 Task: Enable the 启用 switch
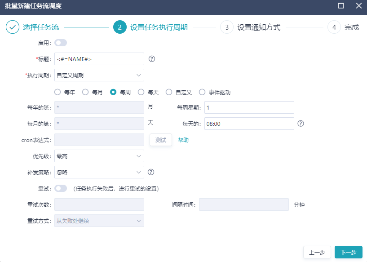(60, 42)
